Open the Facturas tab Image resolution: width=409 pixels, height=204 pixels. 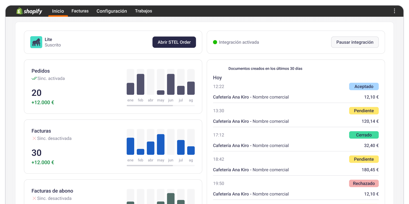click(x=80, y=11)
